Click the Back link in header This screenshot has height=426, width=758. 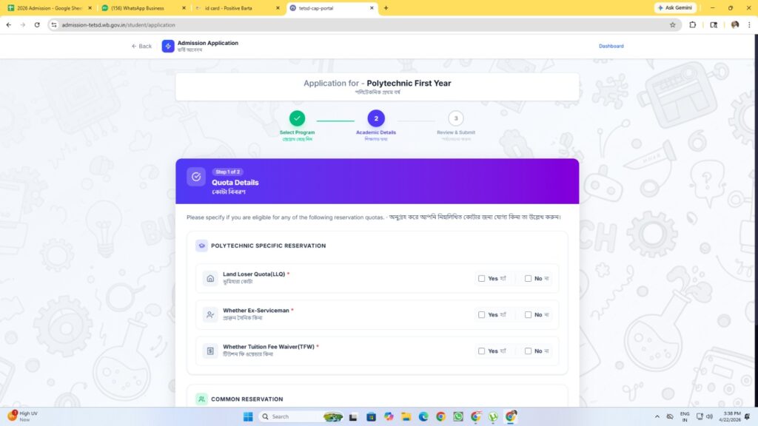click(141, 46)
